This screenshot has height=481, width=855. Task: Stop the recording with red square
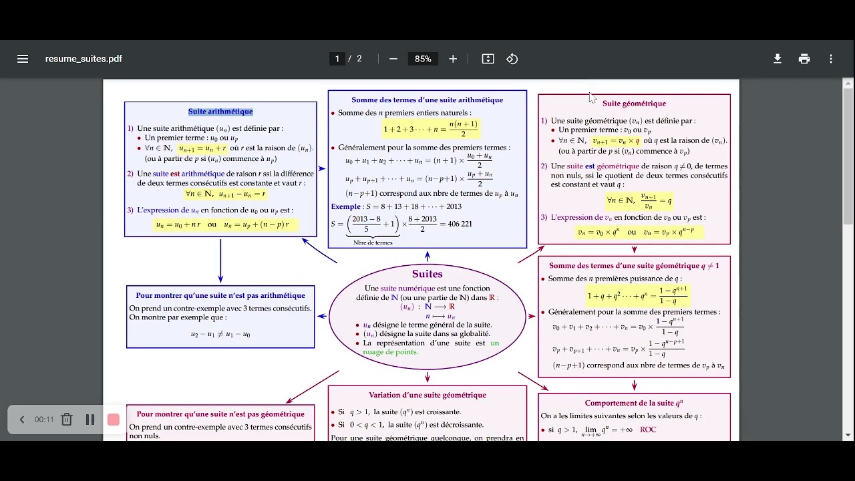coord(114,420)
